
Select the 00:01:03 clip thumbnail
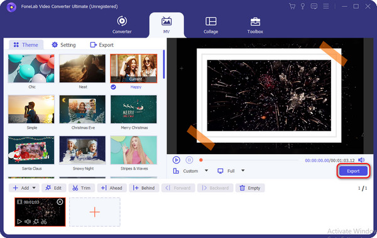(40, 212)
